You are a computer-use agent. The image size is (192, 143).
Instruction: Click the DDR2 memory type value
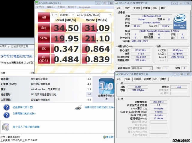[x=138, y=87]
